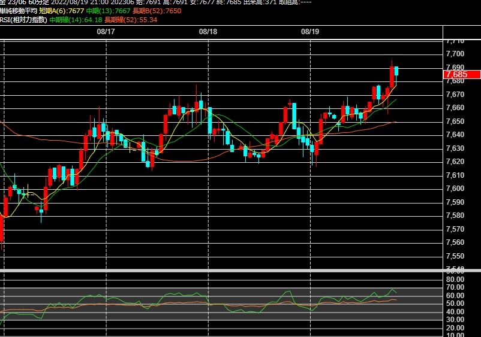Screen dimensions: 481x337
Task: Click the RSI(相対力指数) indicator label
Action: tap(23, 20)
